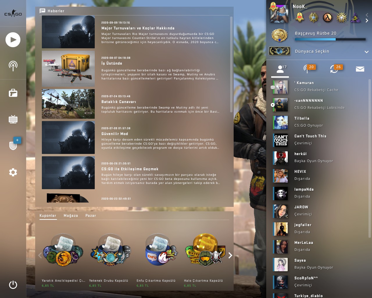The image size is (372, 298).
Task: Click the blue star badge medal
Action: click(314, 17)
